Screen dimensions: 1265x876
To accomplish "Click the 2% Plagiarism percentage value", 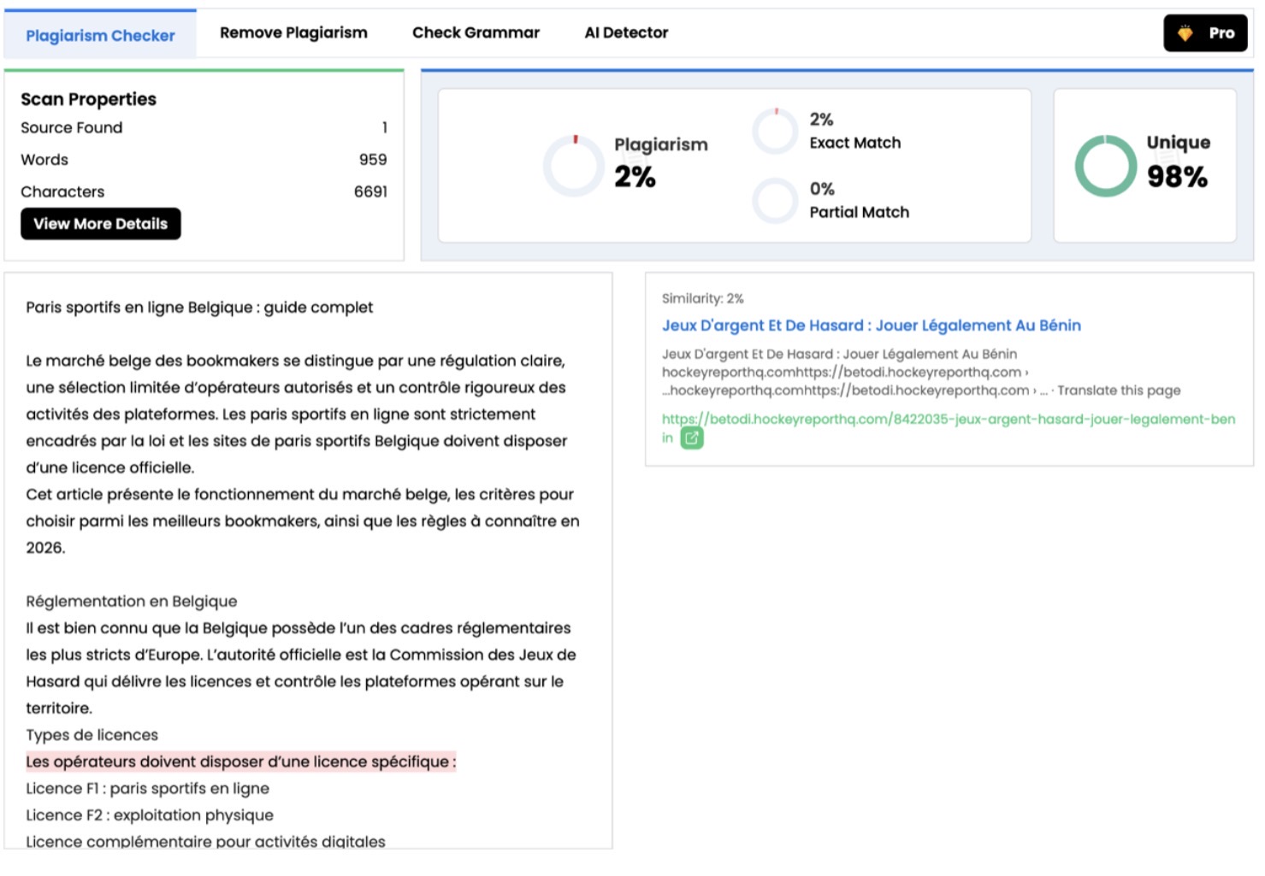I will click(x=635, y=177).
